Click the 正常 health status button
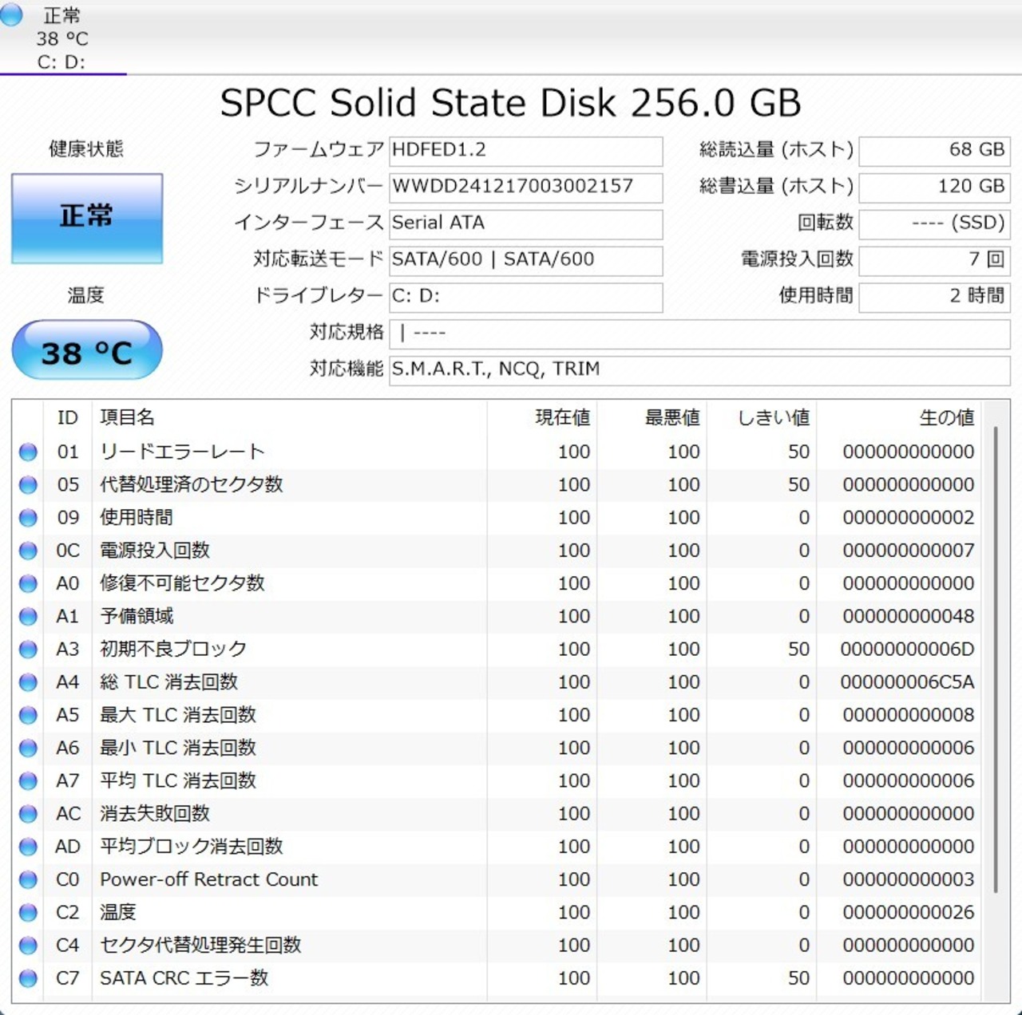1022x1015 pixels. 87,218
